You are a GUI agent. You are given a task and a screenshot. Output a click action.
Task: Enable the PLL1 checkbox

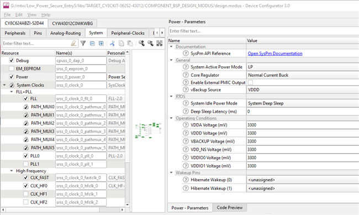pos(25,164)
